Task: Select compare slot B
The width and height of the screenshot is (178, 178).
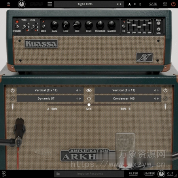Action: coord(140,4)
